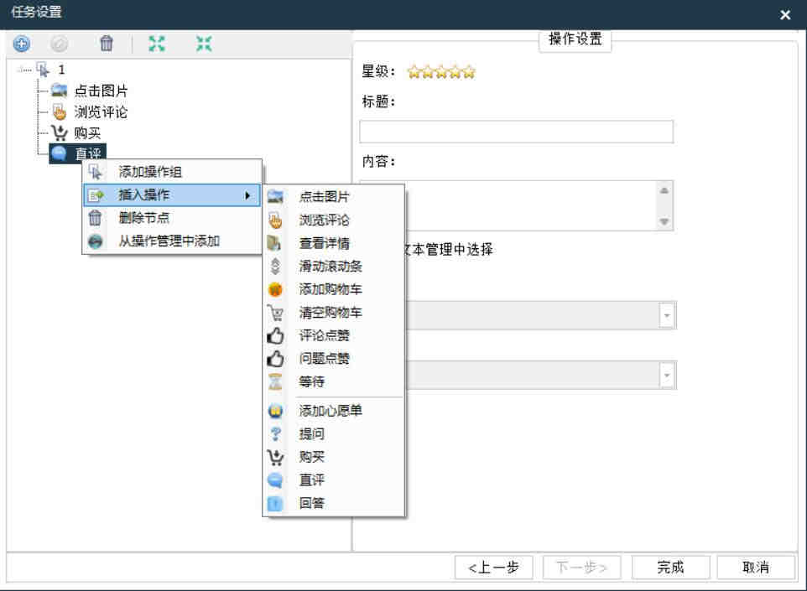Set star rating to three stars

click(441, 72)
